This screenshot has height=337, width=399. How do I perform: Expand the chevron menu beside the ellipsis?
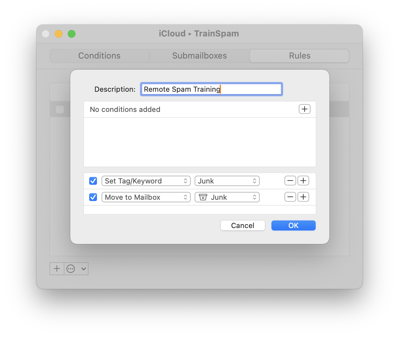pyautogui.click(x=82, y=269)
